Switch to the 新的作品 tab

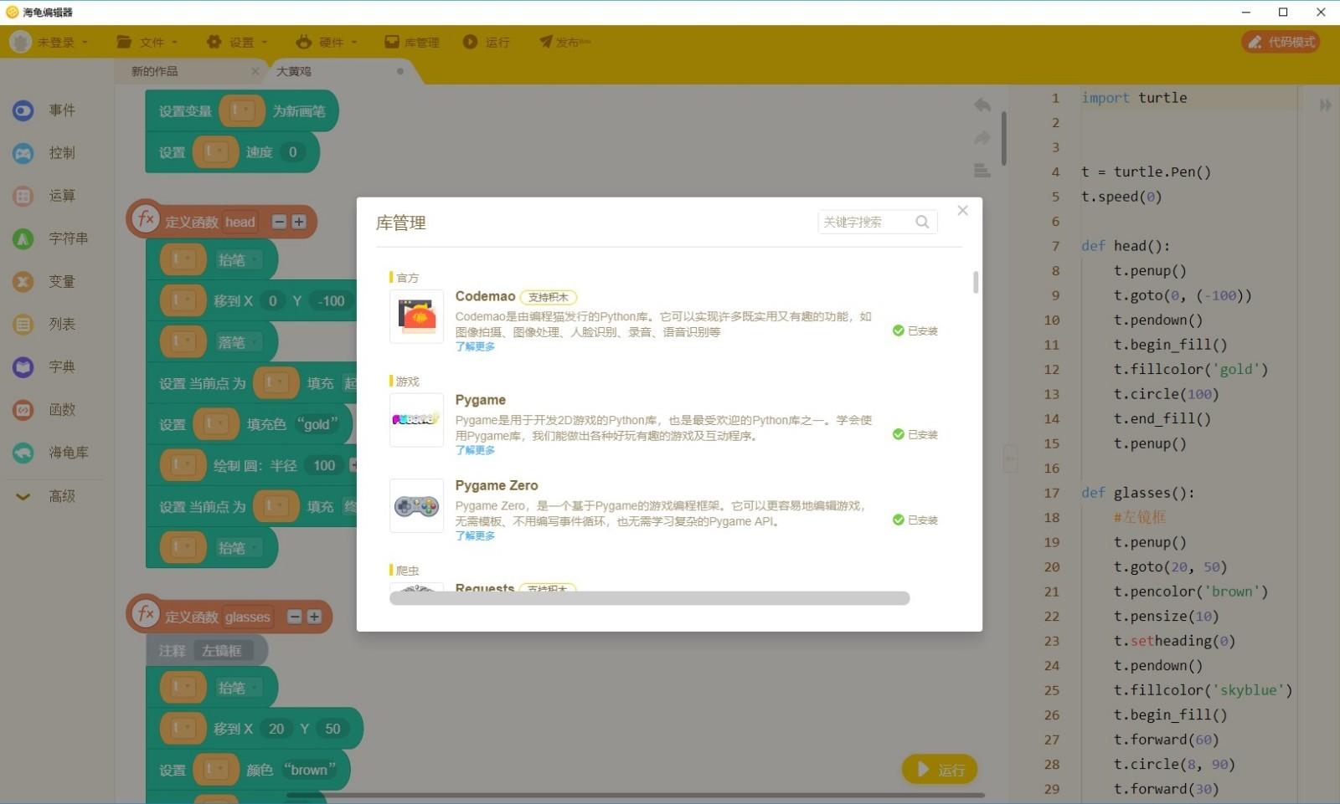(x=155, y=71)
